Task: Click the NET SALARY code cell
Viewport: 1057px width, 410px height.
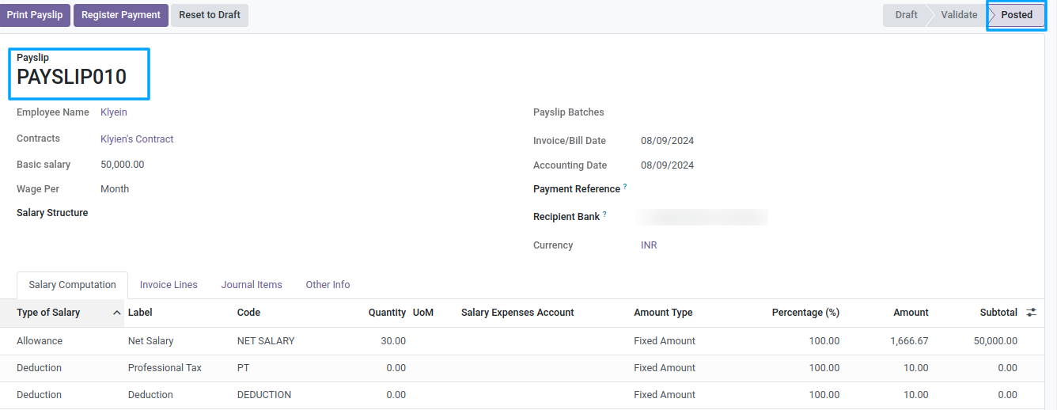Action: pyautogui.click(x=266, y=341)
